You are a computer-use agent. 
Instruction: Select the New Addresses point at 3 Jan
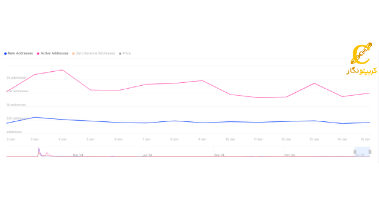(x=34, y=117)
